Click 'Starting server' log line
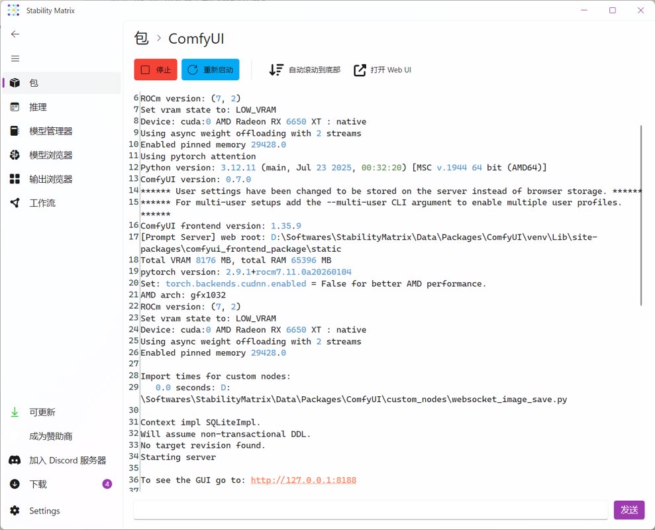This screenshot has height=530, width=655. (x=178, y=457)
